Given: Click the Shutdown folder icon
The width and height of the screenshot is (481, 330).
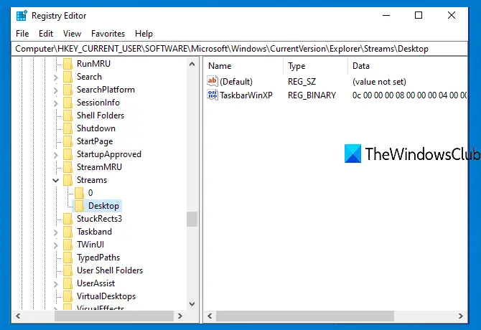Looking at the screenshot, I should [x=67, y=128].
